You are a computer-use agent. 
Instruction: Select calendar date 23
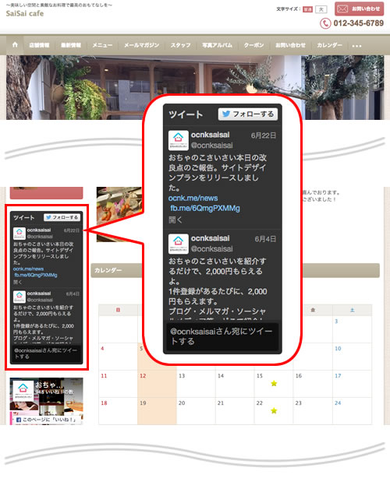[299, 403]
